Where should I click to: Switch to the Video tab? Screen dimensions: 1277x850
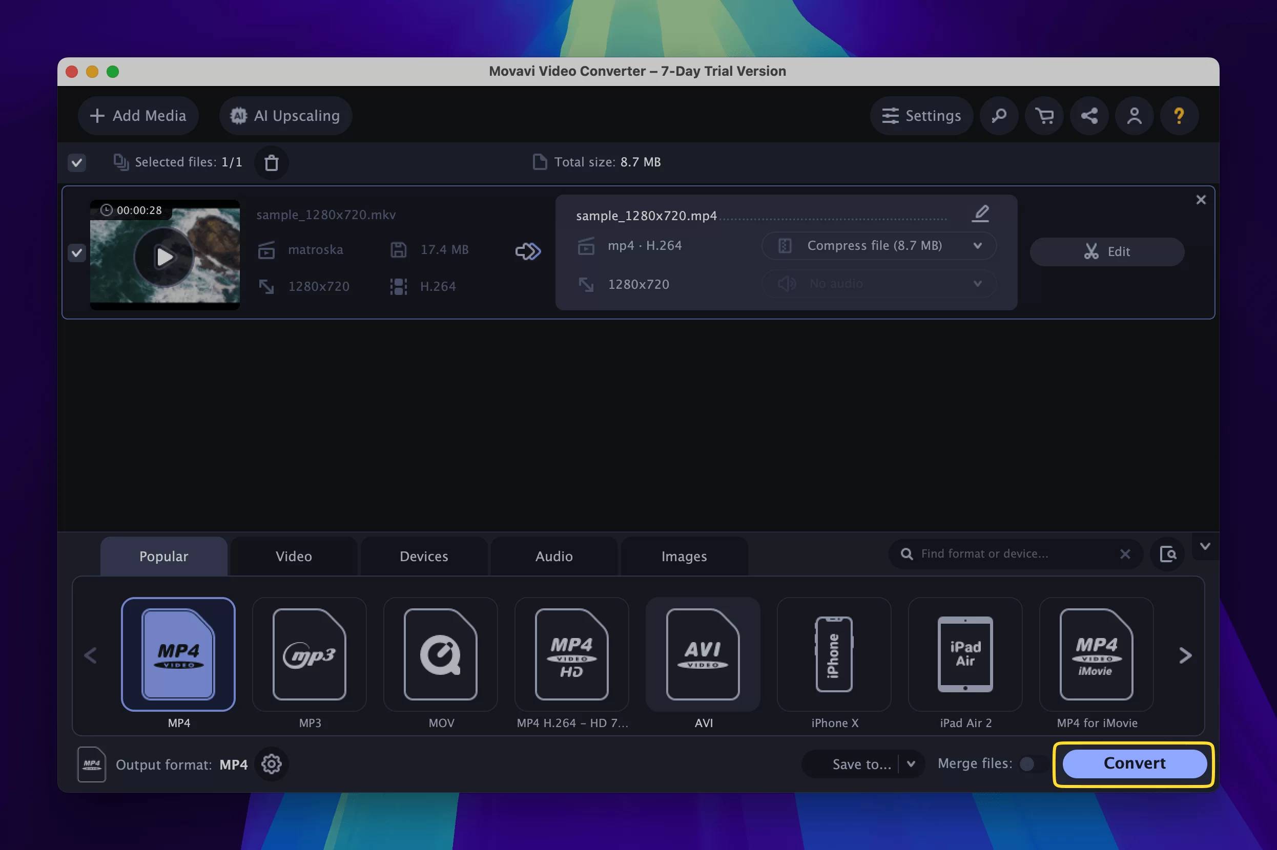294,556
